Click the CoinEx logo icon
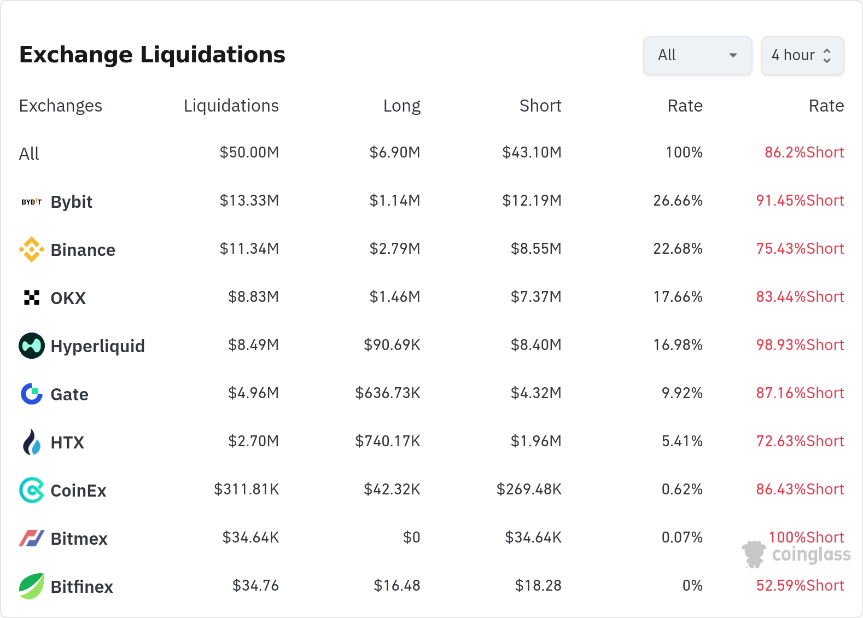 coord(32,490)
